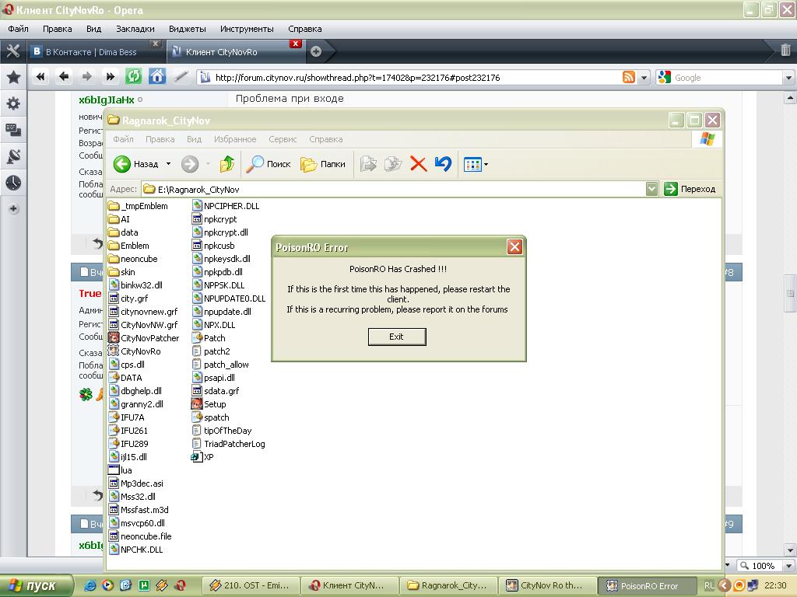Open Opera Закладки menu
797x597 pixels.
135,29
